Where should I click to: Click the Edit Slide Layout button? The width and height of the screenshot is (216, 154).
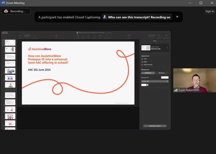155,126
